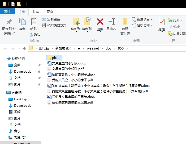The height and width of the screenshot is (144, 186).
Task: Select the 3篇合集 pdf file
Action: pos(98,91)
